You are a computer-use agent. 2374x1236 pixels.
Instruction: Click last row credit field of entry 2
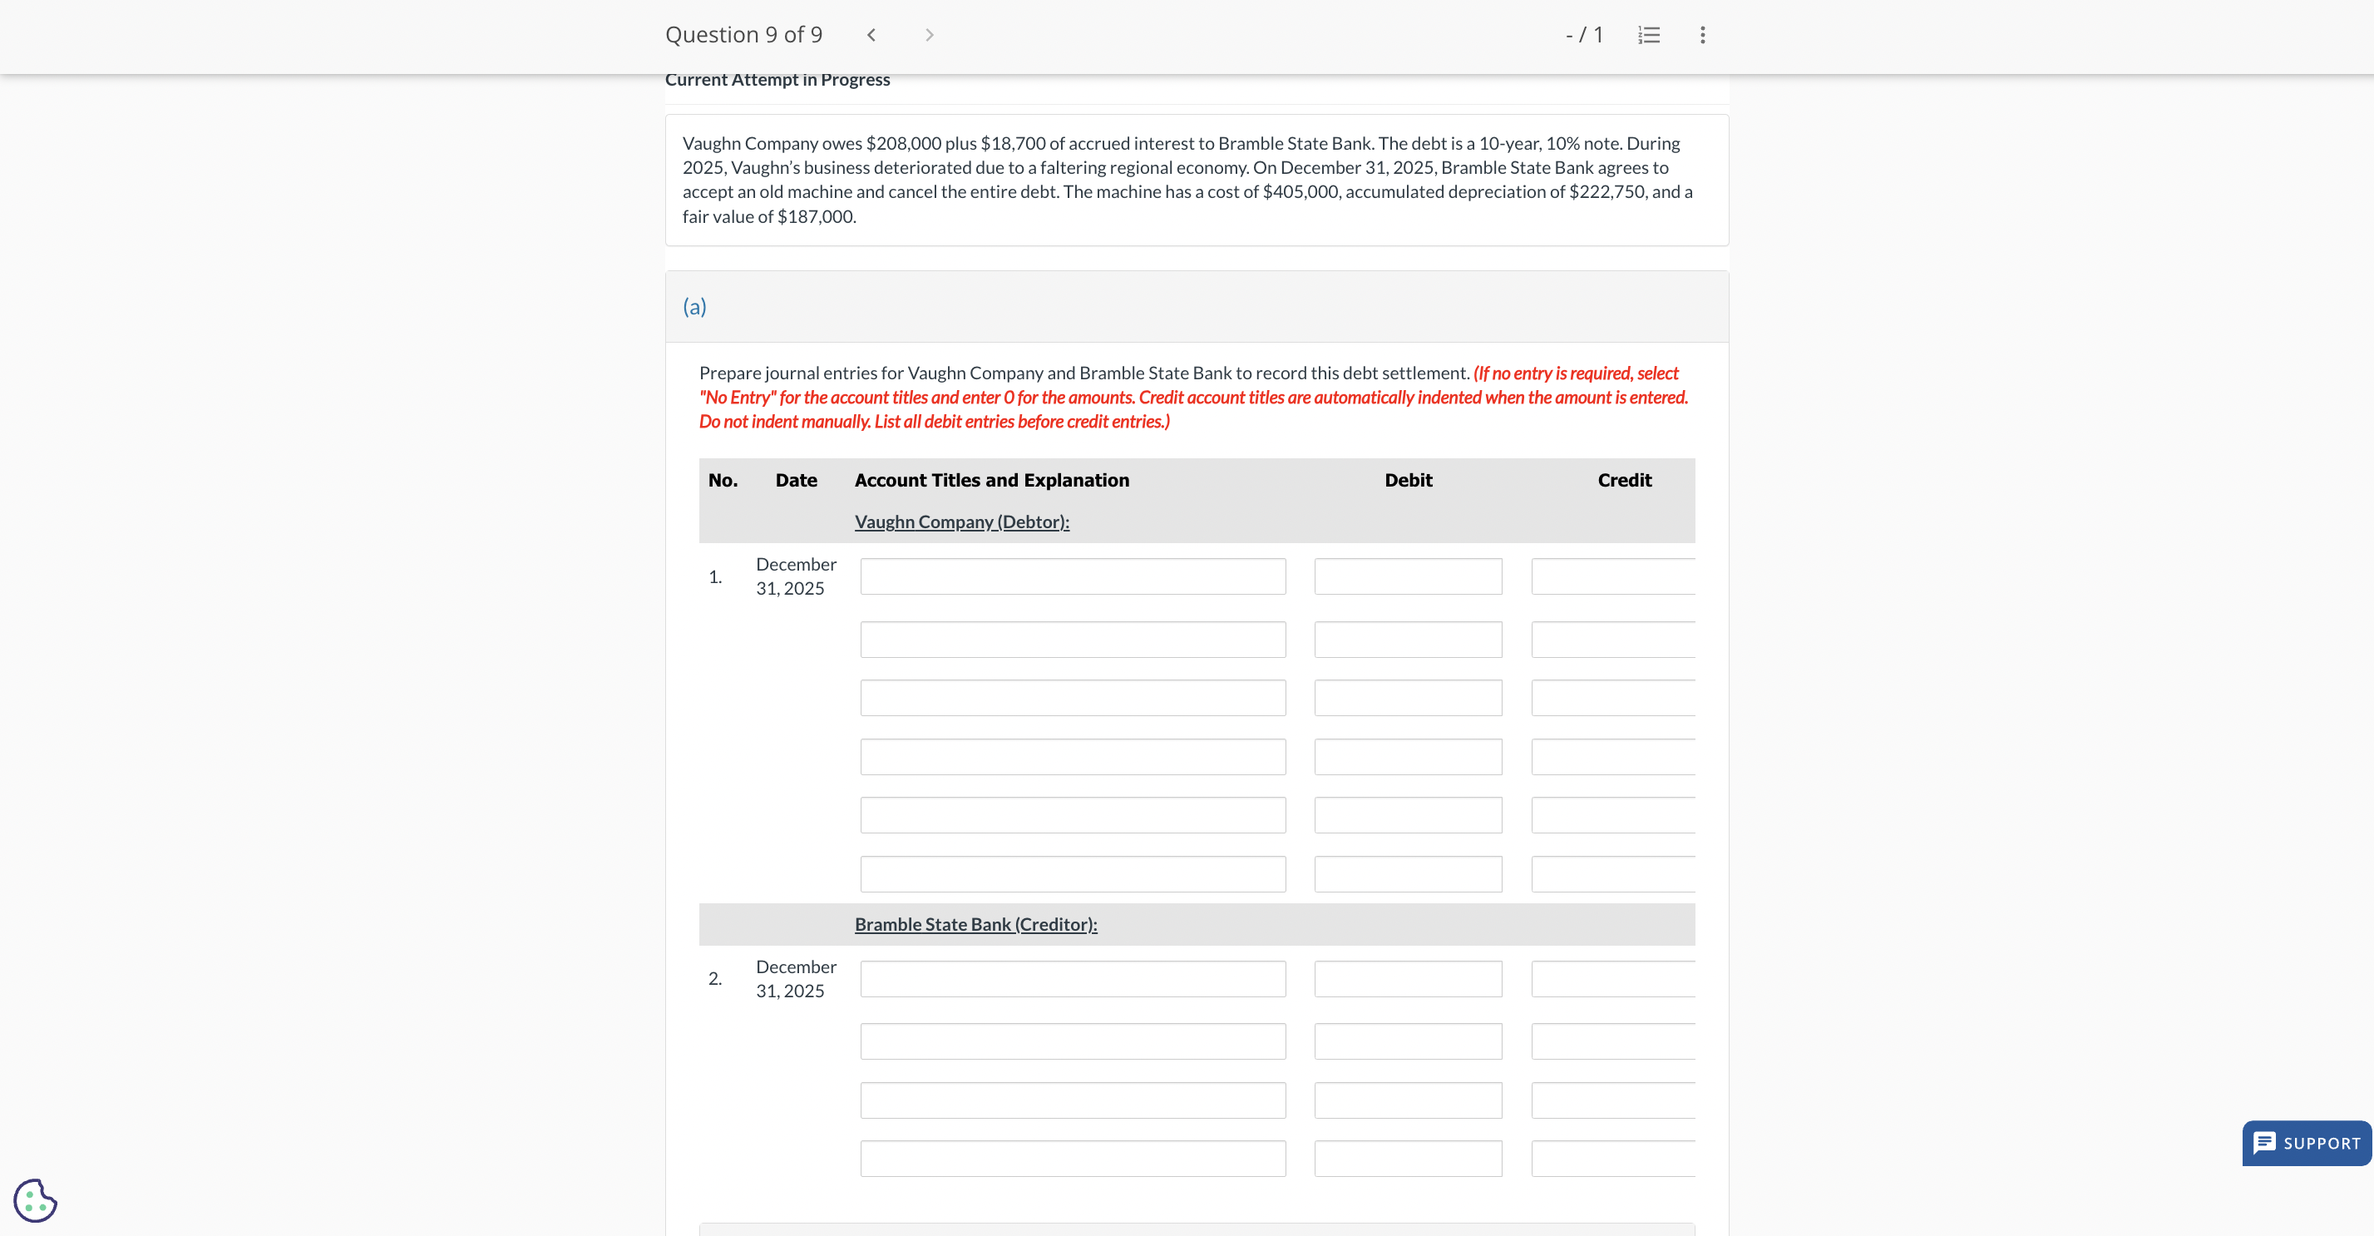(1613, 1159)
